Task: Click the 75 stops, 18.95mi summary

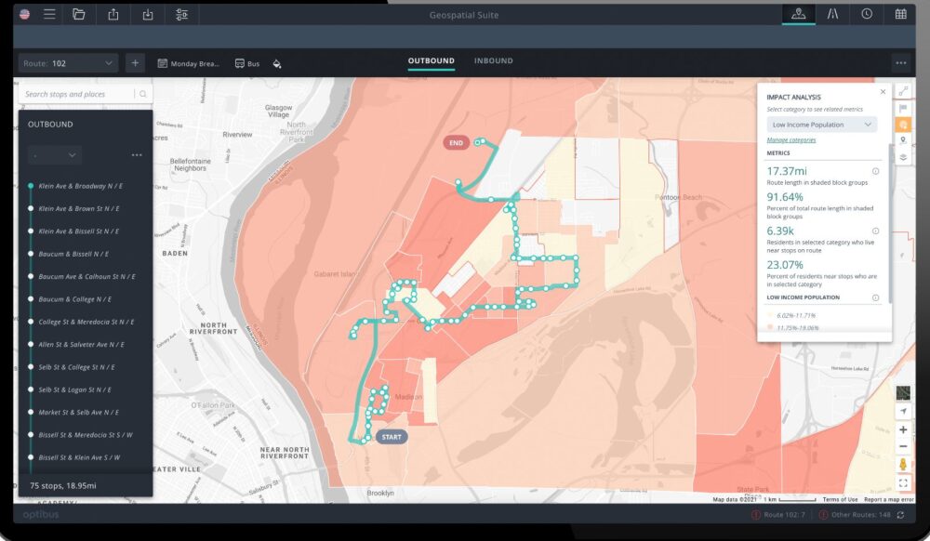Action: [63, 485]
